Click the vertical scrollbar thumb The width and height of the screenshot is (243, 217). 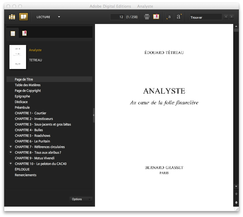tap(236, 30)
